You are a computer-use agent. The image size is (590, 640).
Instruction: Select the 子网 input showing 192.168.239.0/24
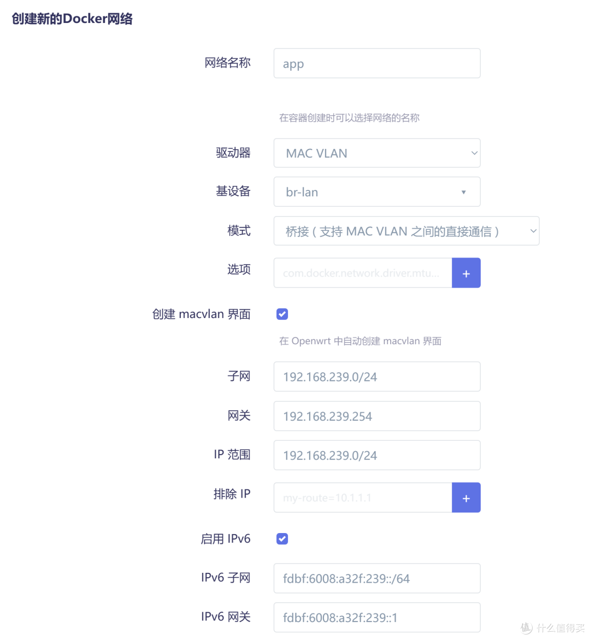point(377,376)
